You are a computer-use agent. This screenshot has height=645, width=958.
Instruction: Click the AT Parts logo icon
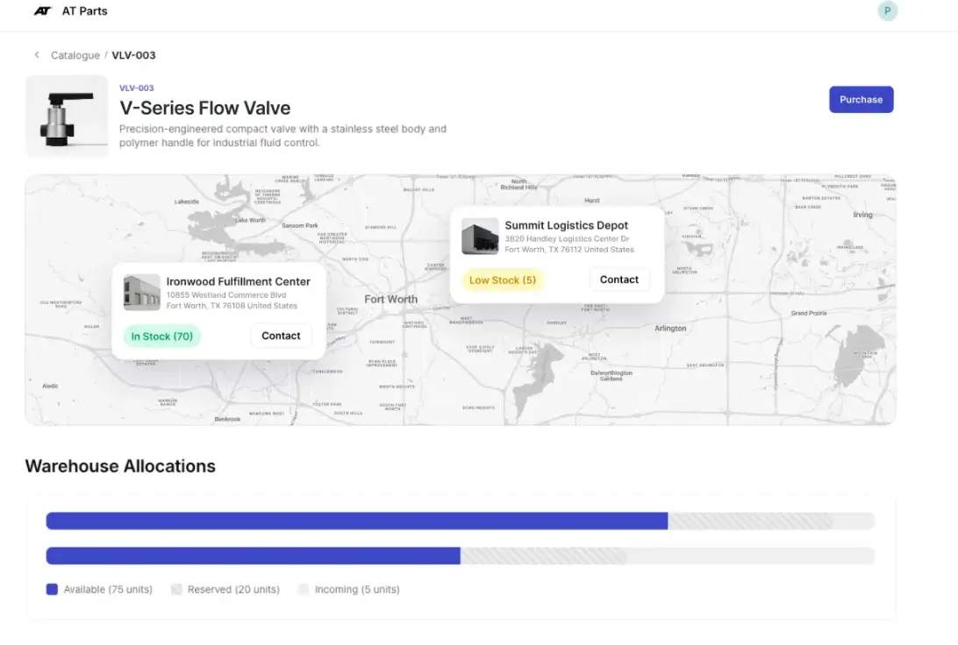click(x=42, y=11)
